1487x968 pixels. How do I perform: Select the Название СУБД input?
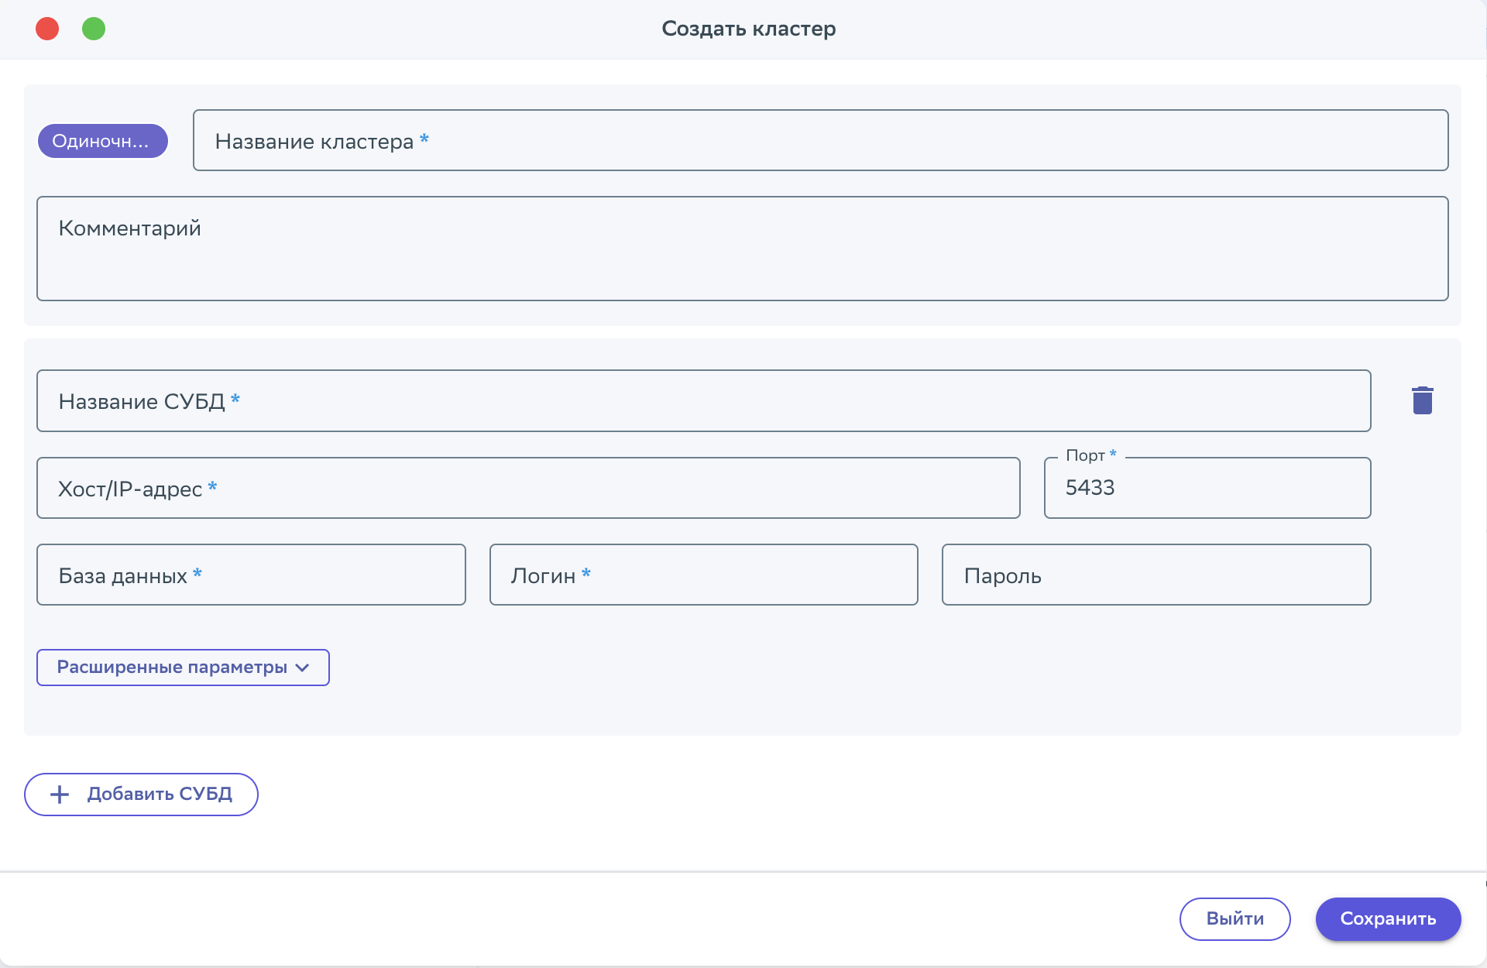click(703, 401)
